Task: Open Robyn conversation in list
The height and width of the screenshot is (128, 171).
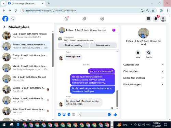Action: coord(26,100)
